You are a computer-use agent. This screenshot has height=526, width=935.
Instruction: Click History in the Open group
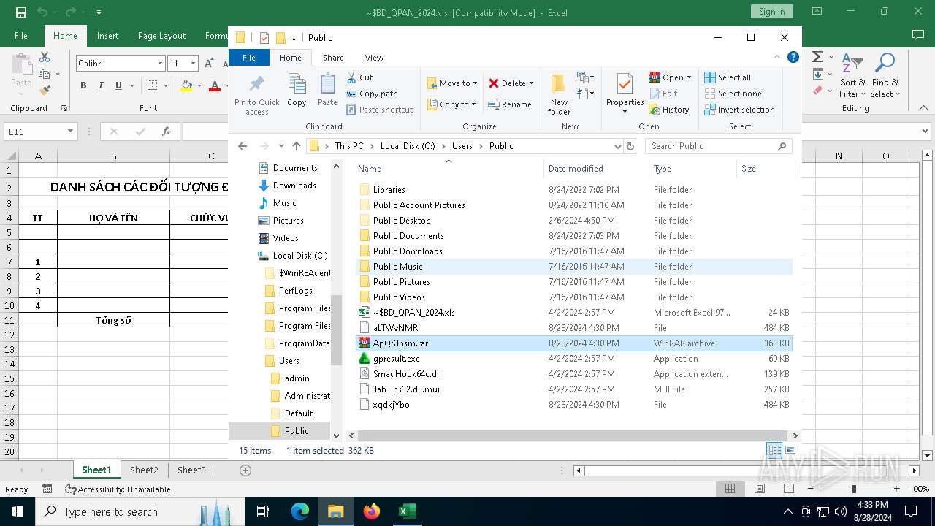tap(669, 110)
